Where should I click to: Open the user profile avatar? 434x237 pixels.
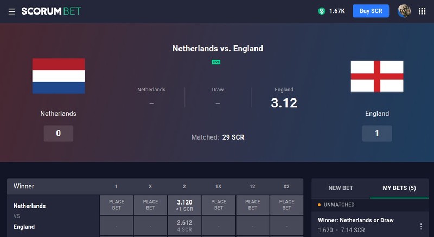tap(404, 11)
